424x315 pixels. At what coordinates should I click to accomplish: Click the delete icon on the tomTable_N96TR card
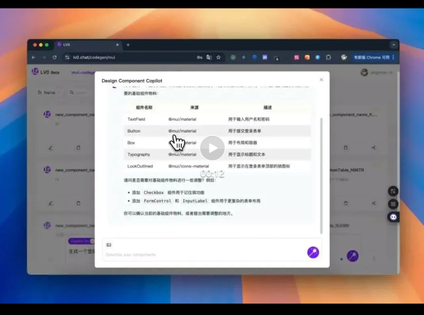click(x=345, y=203)
